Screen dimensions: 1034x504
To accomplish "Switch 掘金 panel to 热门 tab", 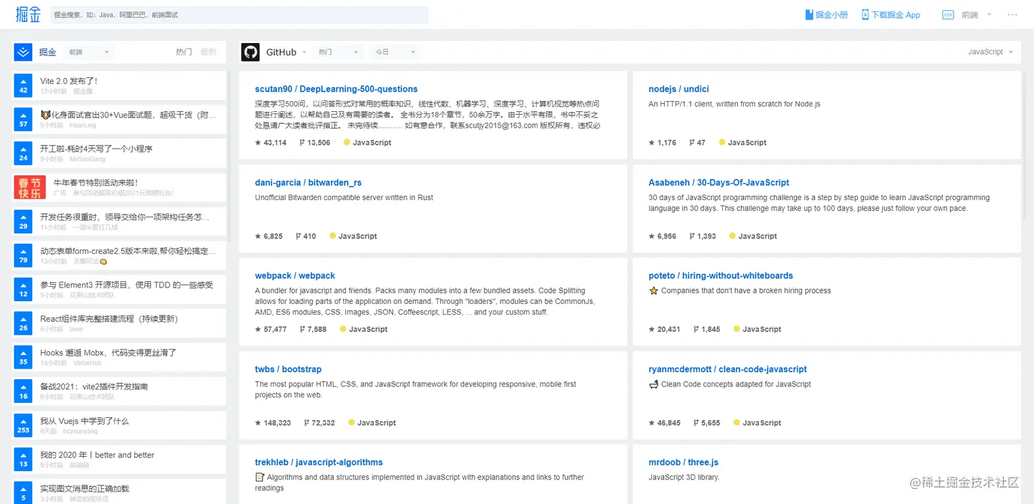I will click(x=184, y=52).
